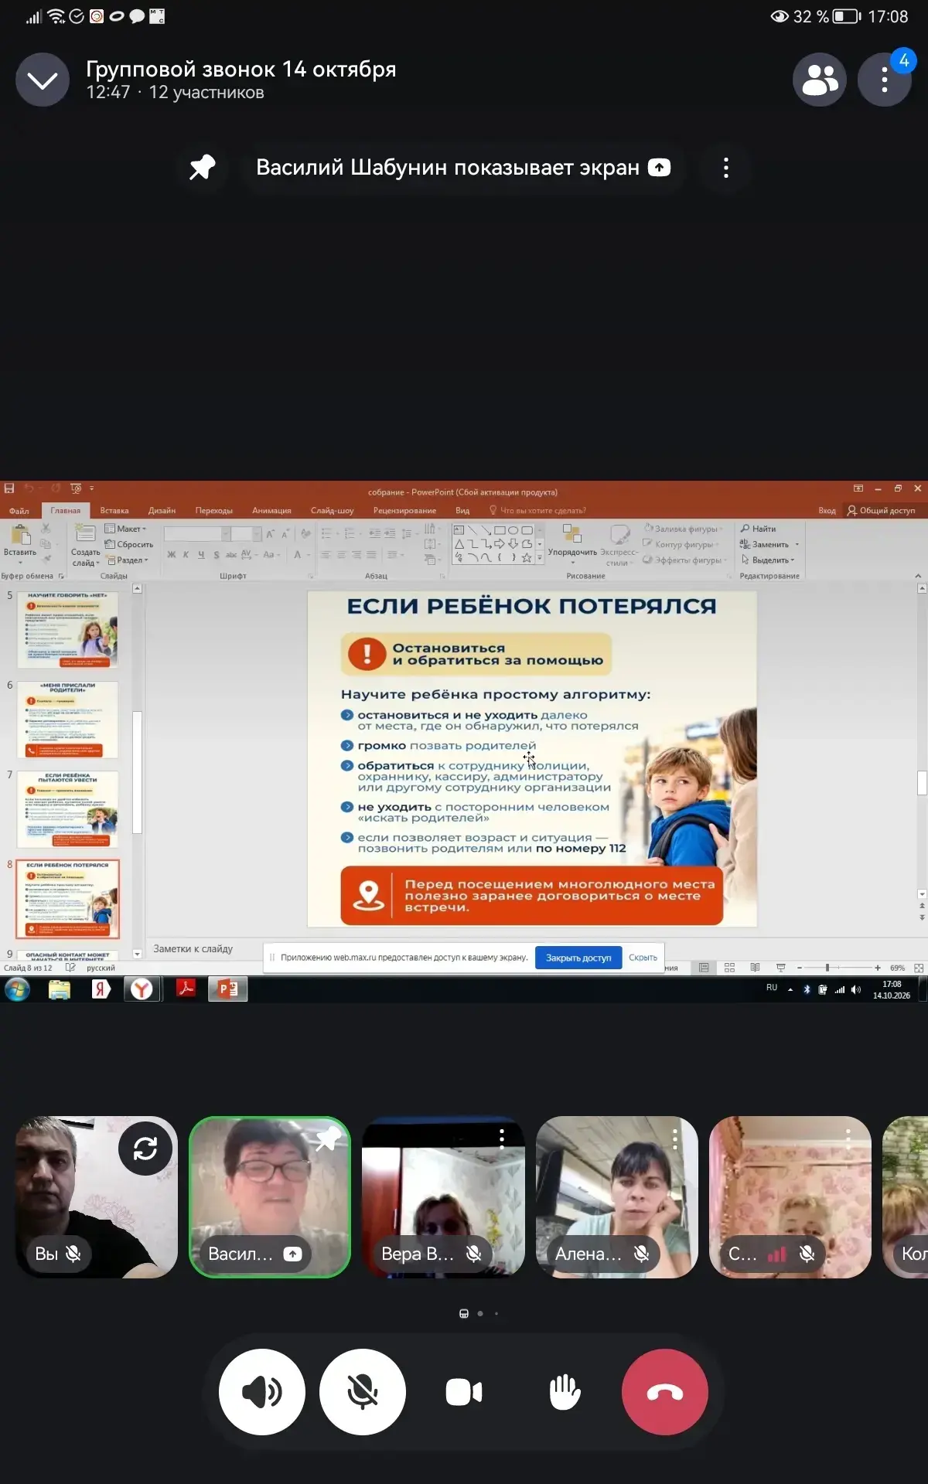Click the Общий доступ share button

881,511
